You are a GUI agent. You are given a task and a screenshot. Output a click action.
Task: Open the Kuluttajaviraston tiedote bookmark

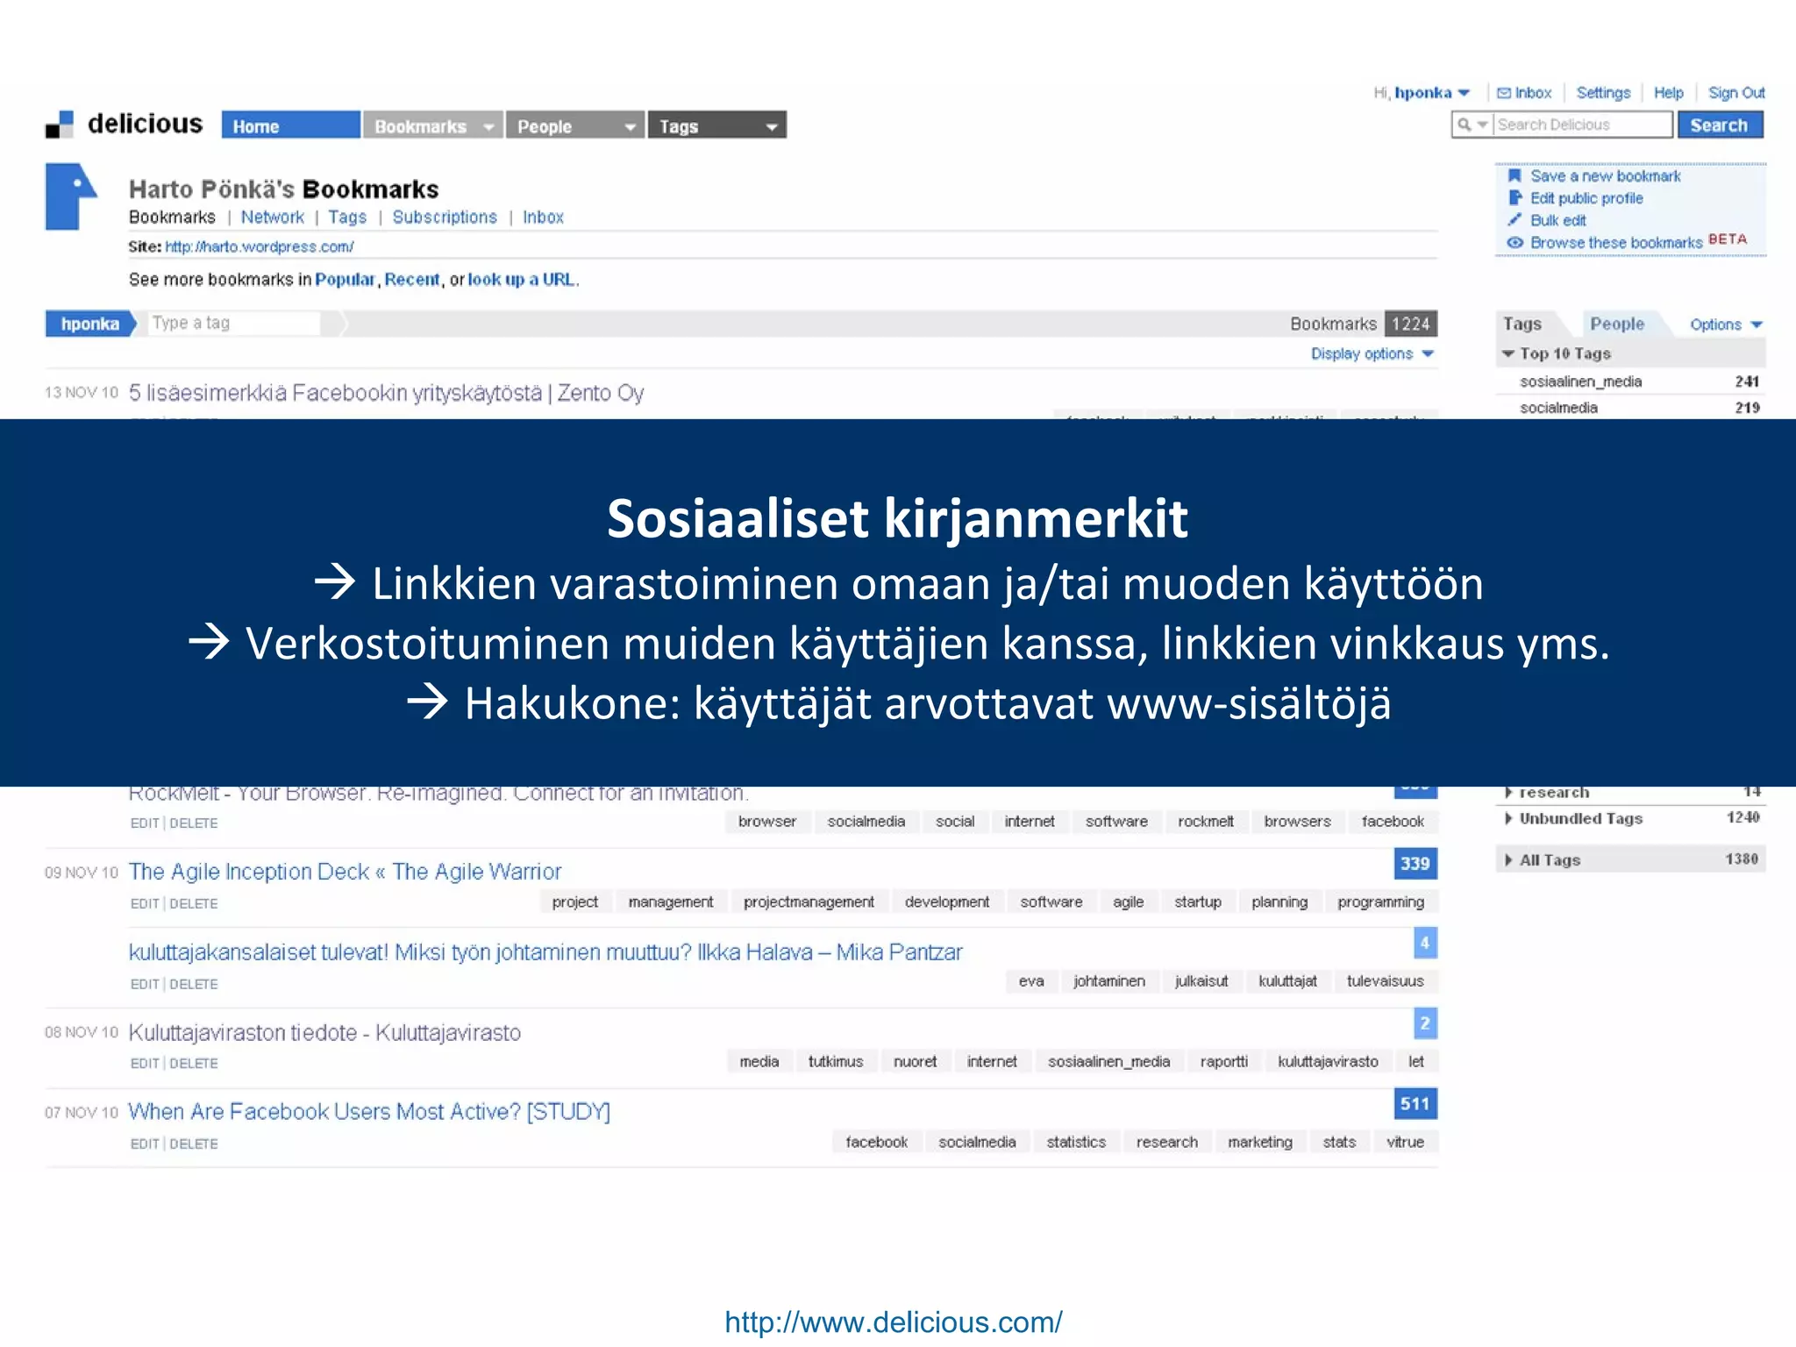point(324,1033)
